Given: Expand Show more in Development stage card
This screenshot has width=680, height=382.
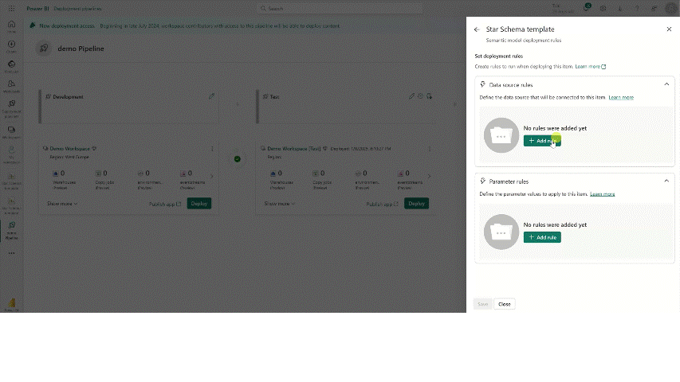Looking at the screenshot, I should [62, 204].
